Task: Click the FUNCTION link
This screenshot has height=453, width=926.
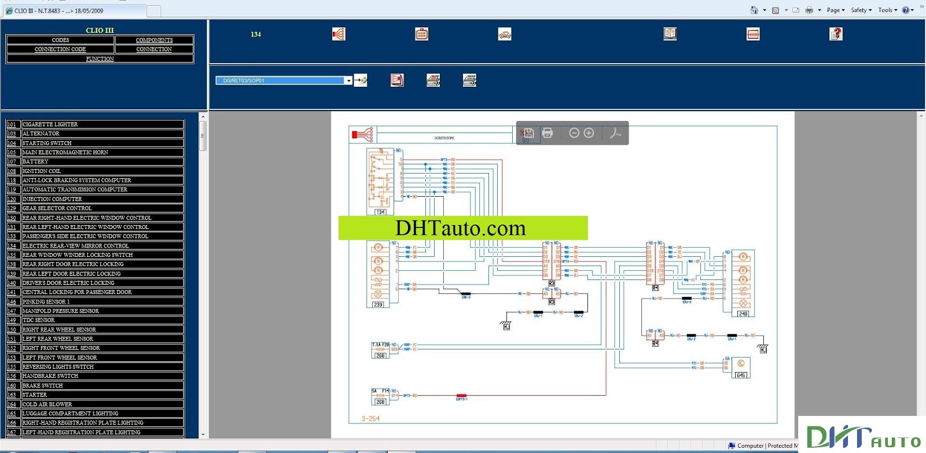Action: coord(100,58)
